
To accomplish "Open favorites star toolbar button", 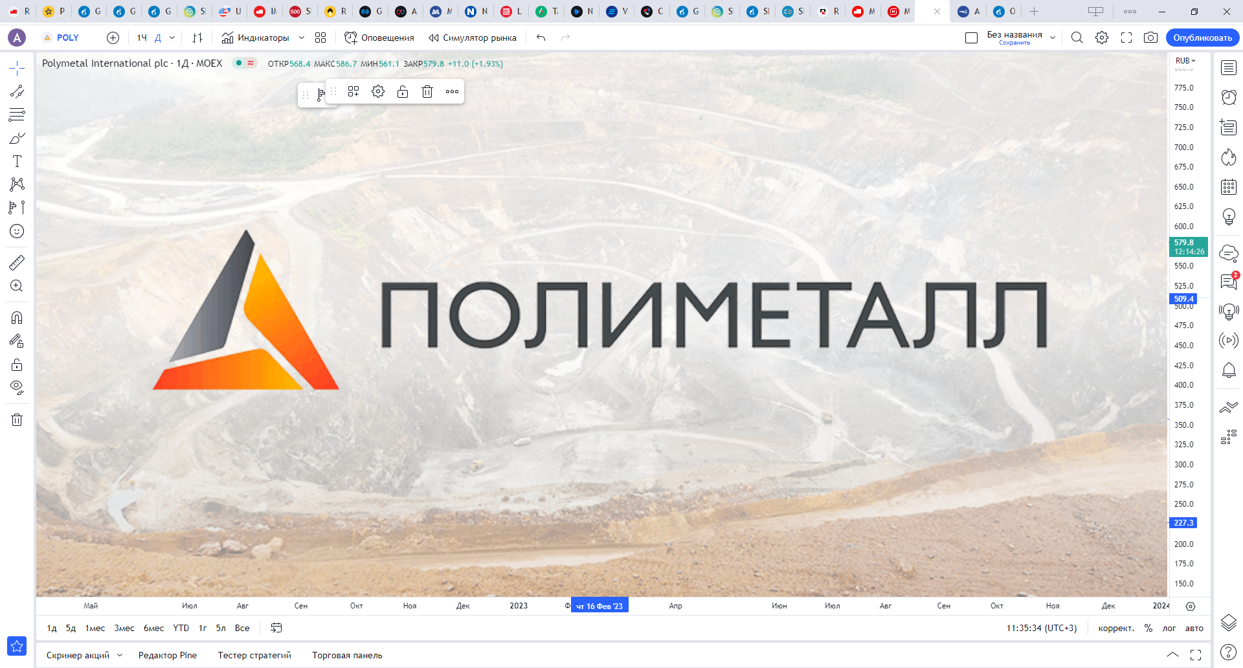I will coord(17,646).
